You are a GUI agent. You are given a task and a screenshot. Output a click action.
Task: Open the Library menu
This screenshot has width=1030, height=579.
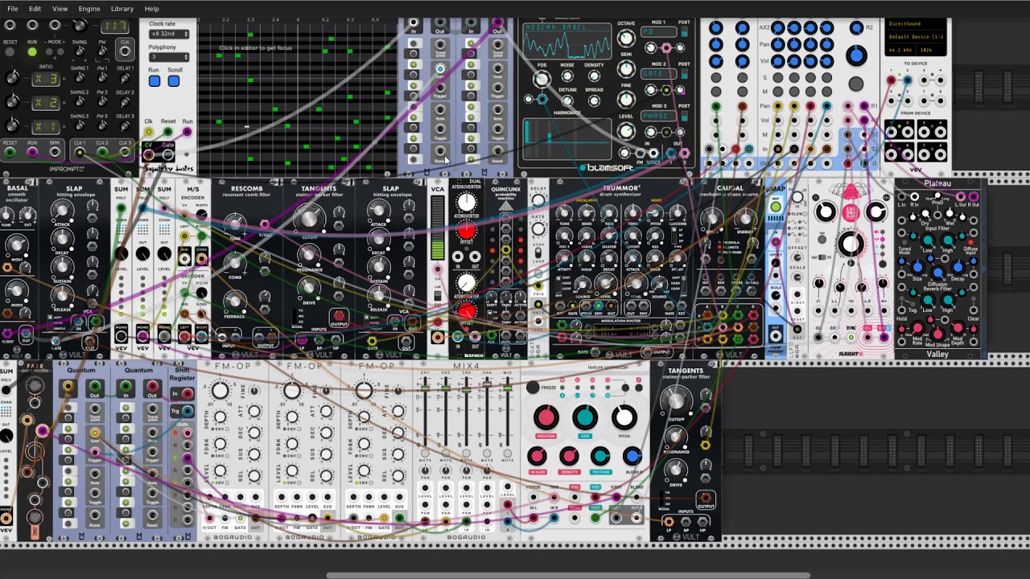(122, 9)
